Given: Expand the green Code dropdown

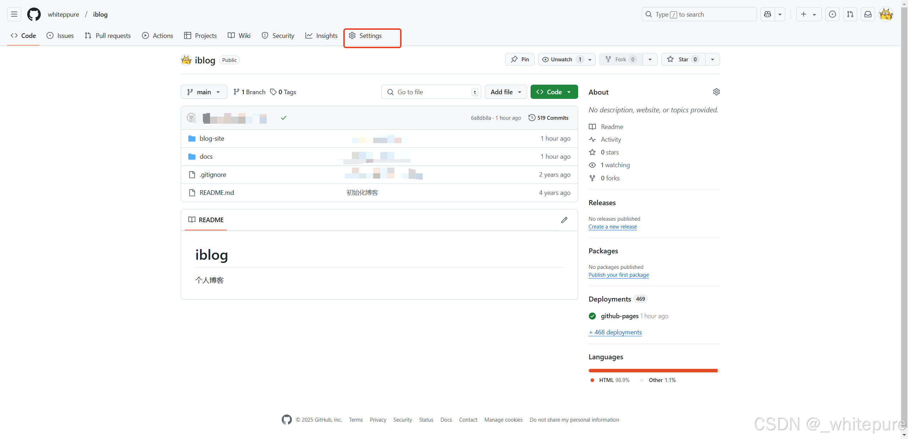Looking at the screenshot, I should (554, 92).
